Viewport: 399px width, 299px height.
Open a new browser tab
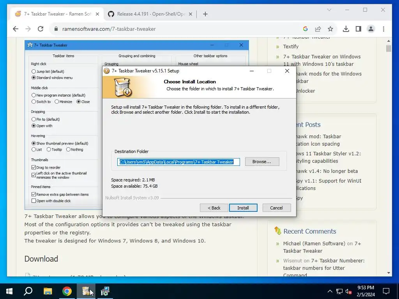[205, 14]
